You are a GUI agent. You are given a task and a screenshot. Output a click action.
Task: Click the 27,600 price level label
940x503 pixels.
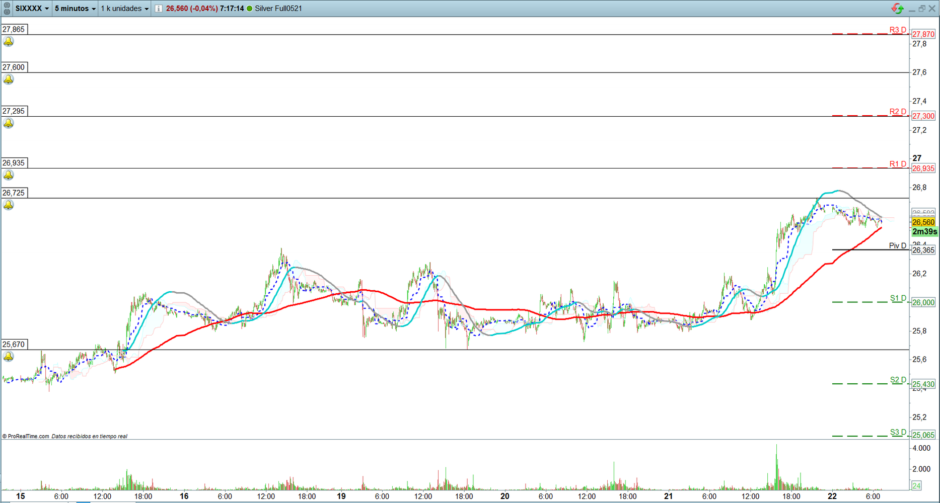tap(14, 67)
